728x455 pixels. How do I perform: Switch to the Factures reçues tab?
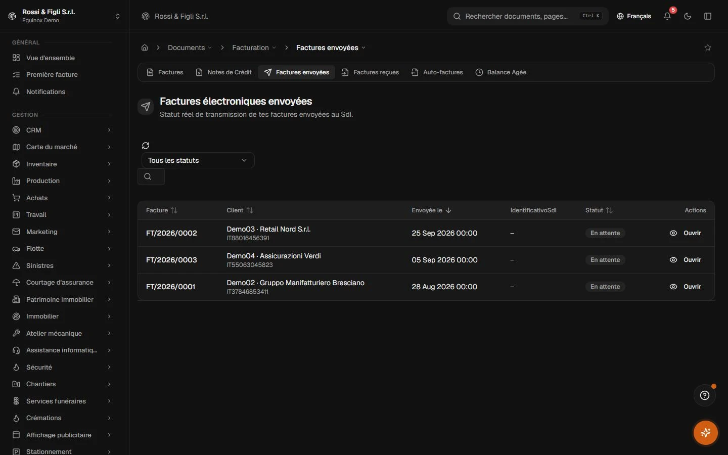click(x=370, y=72)
